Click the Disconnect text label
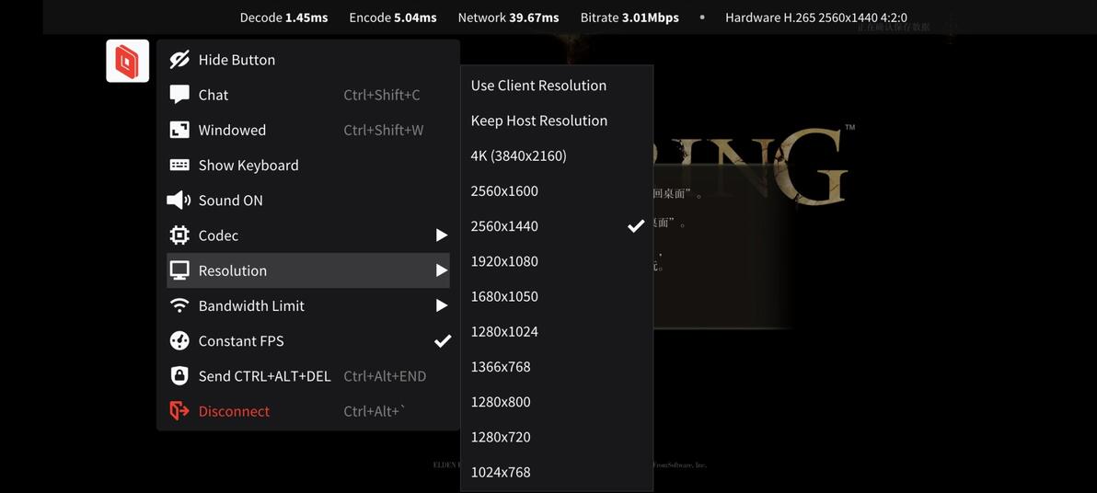 coord(234,411)
